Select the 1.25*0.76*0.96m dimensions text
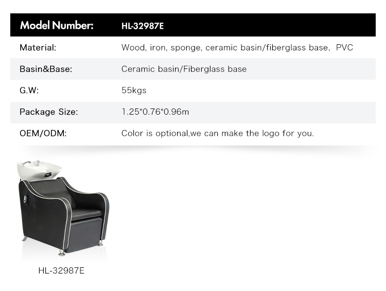Image resolution: width=386 pixels, height=291 pixels. (x=155, y=112)
